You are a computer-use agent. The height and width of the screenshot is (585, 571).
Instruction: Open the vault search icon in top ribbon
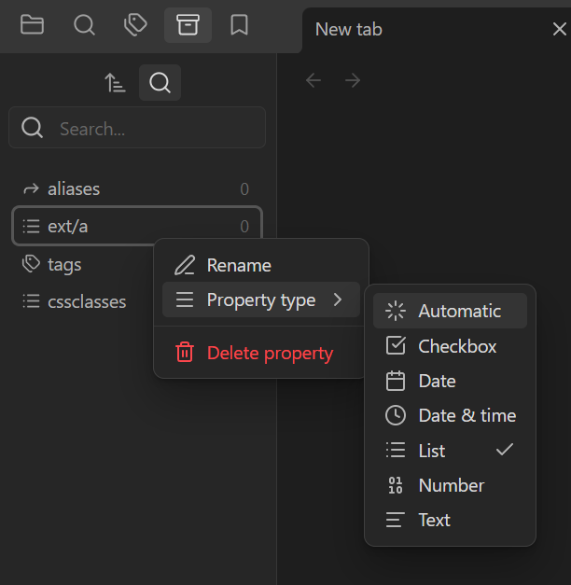[84, 25]
